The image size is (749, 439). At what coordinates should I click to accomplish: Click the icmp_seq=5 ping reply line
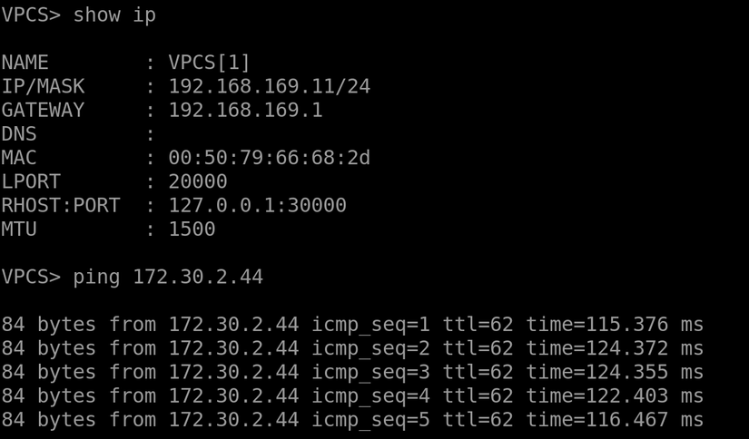coord(352,419)
